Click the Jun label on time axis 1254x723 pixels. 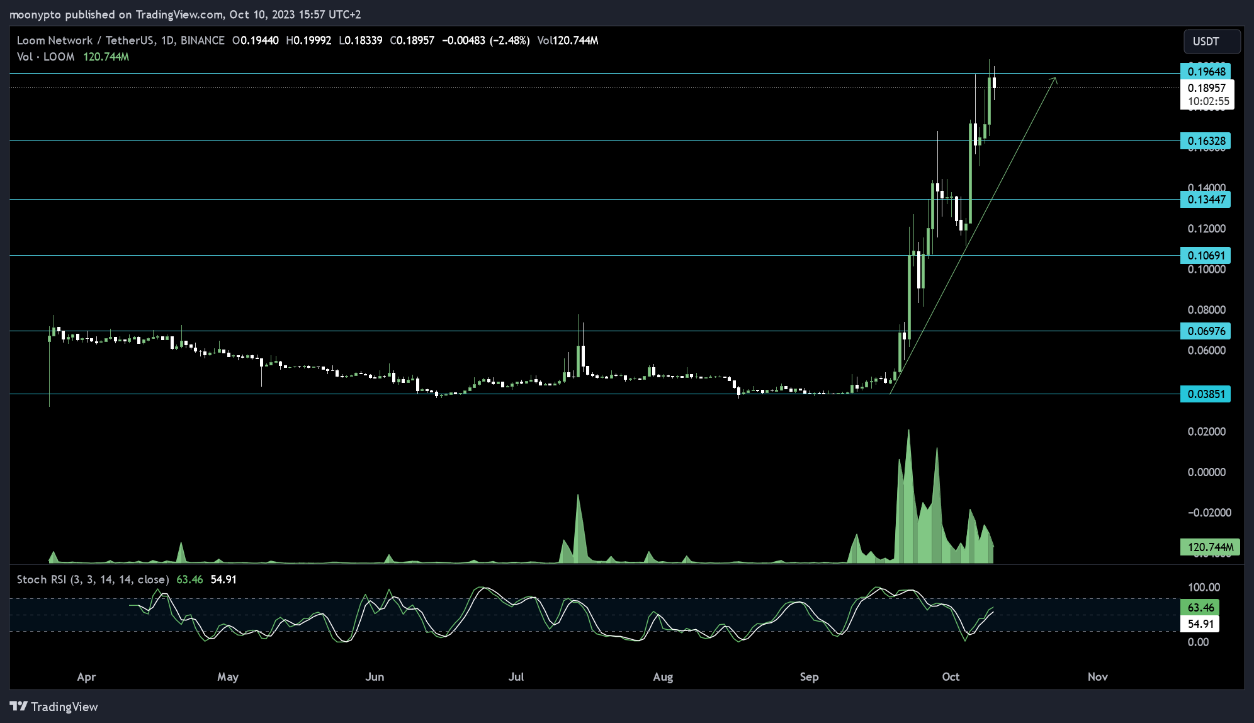[x=375, y=676]
